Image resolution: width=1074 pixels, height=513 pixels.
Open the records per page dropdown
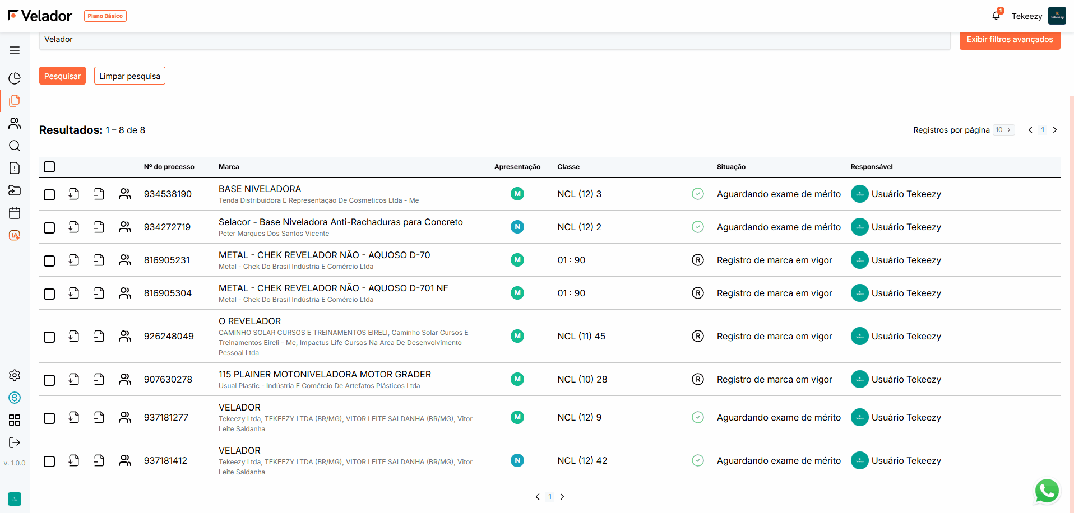pyautogui.click(x=1003, y=130)
